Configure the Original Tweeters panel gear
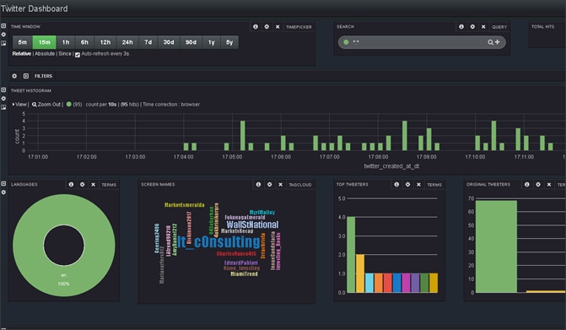Screen dimensions: 566x330 [x=538, y=185]
